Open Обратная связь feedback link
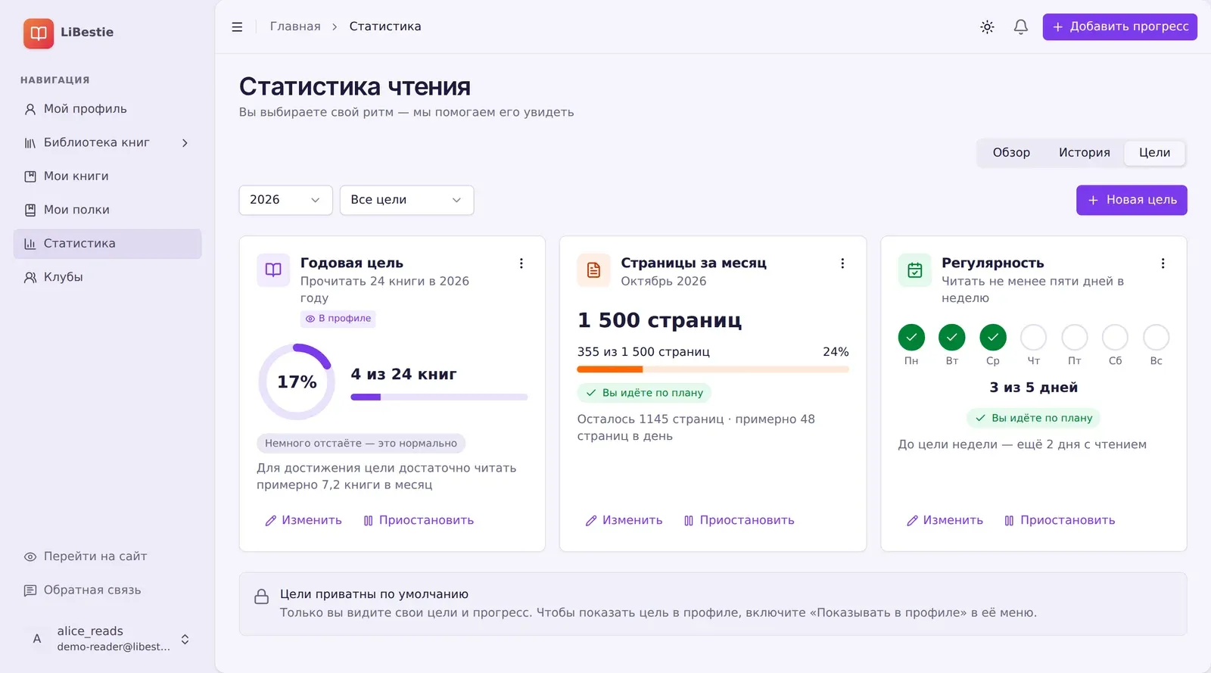The image size is (1211, 673). [107, 590]
